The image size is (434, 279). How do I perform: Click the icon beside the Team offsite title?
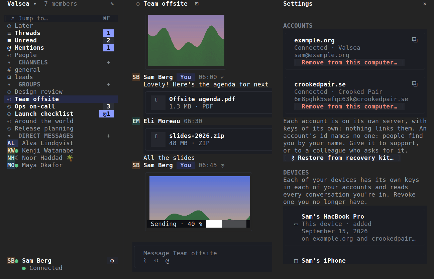(x=197, y=4)
